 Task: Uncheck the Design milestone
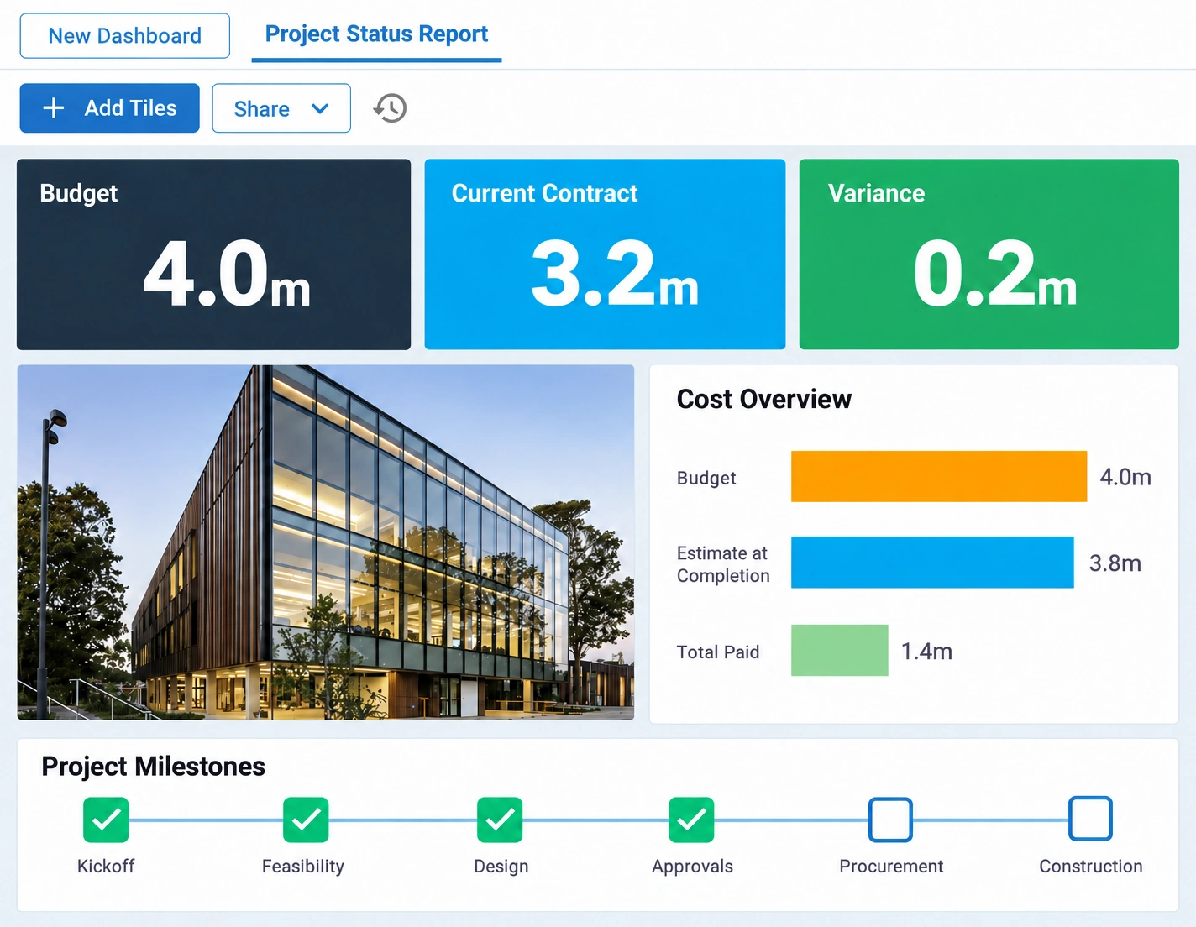[x=500, y=820]
